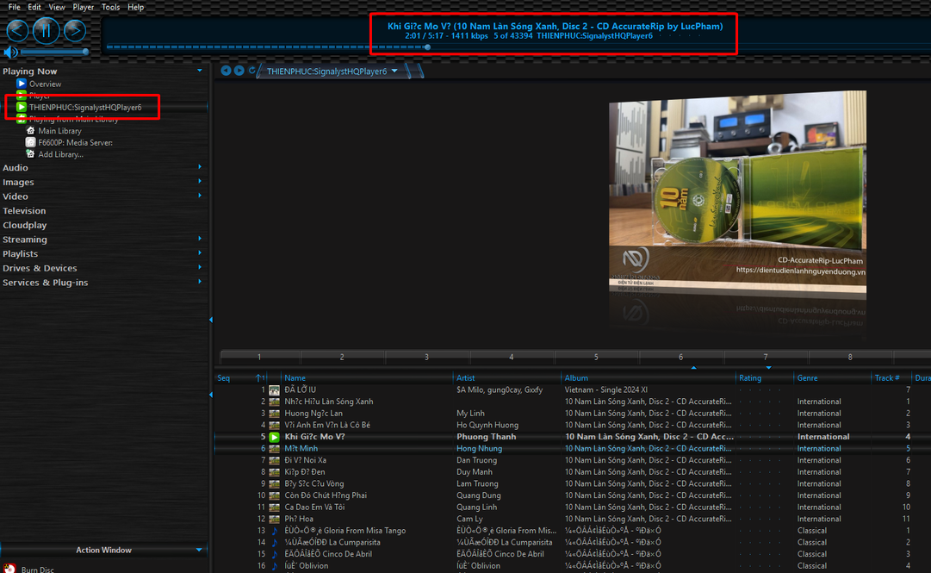
Task: Open the THIENPHUC:SignalystHQPlayer6 view tab dropdown
Action: [394, 72]
